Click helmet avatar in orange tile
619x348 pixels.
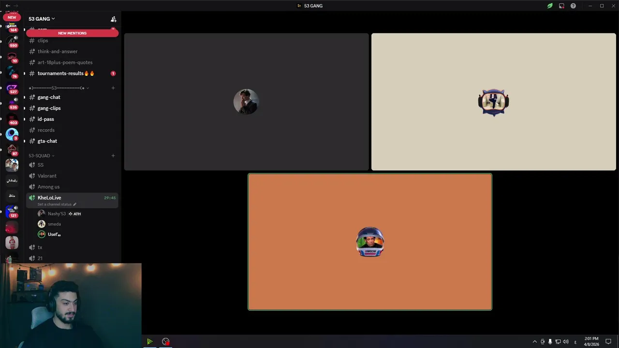coord(370,242)
